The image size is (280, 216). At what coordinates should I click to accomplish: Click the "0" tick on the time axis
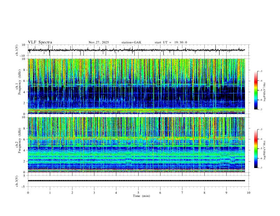tap(28, 193)
